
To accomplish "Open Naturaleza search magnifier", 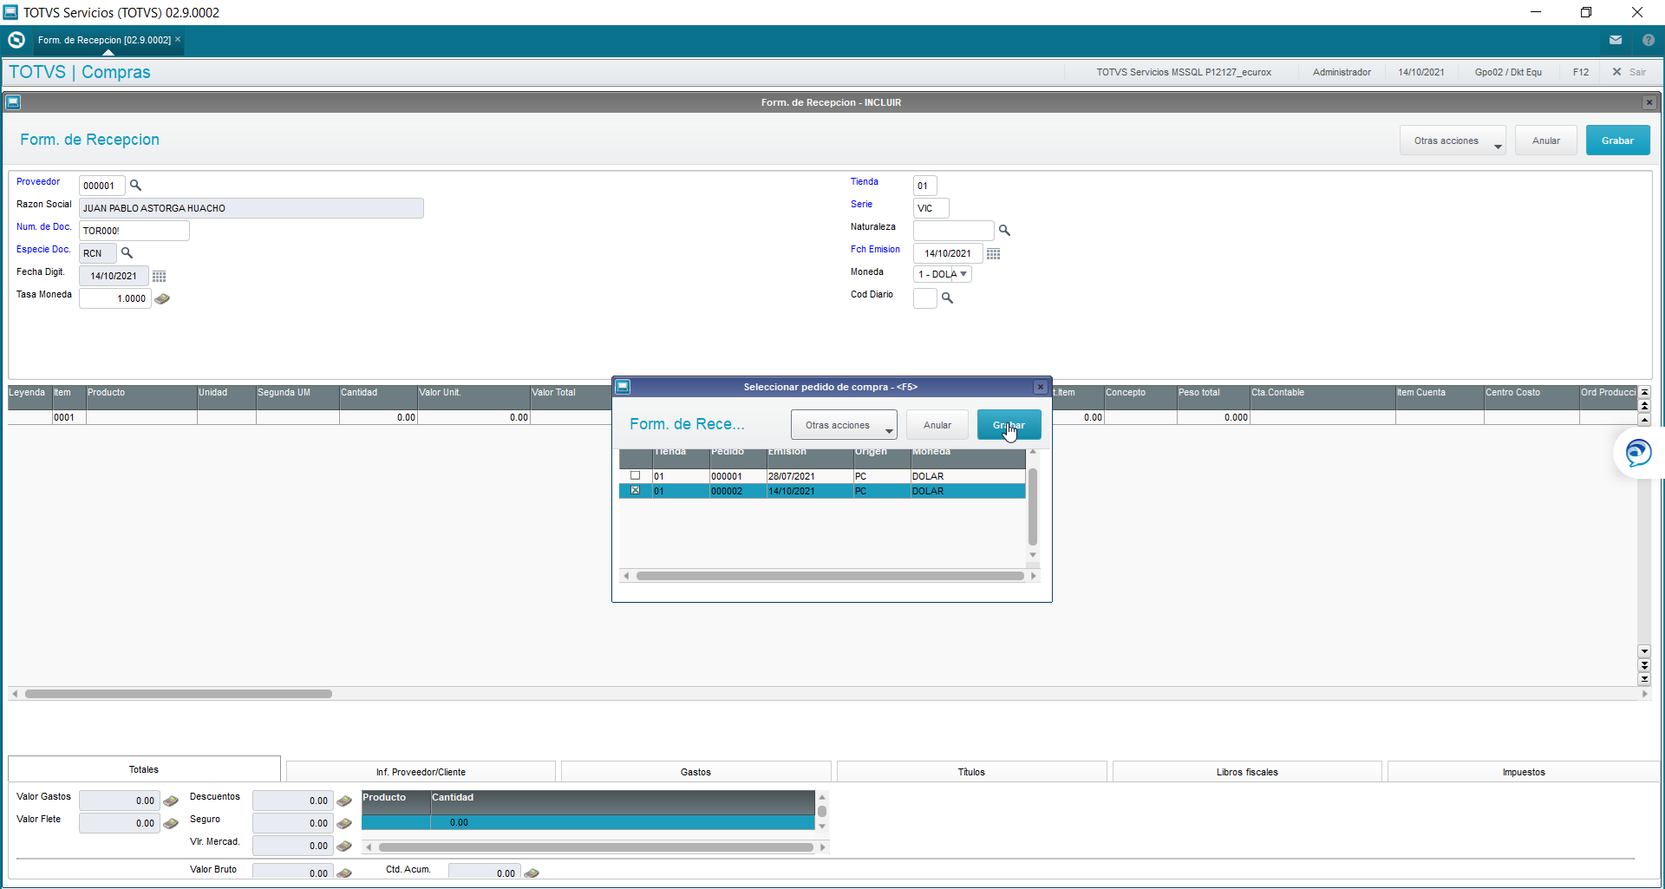I will pos(1004,231).
